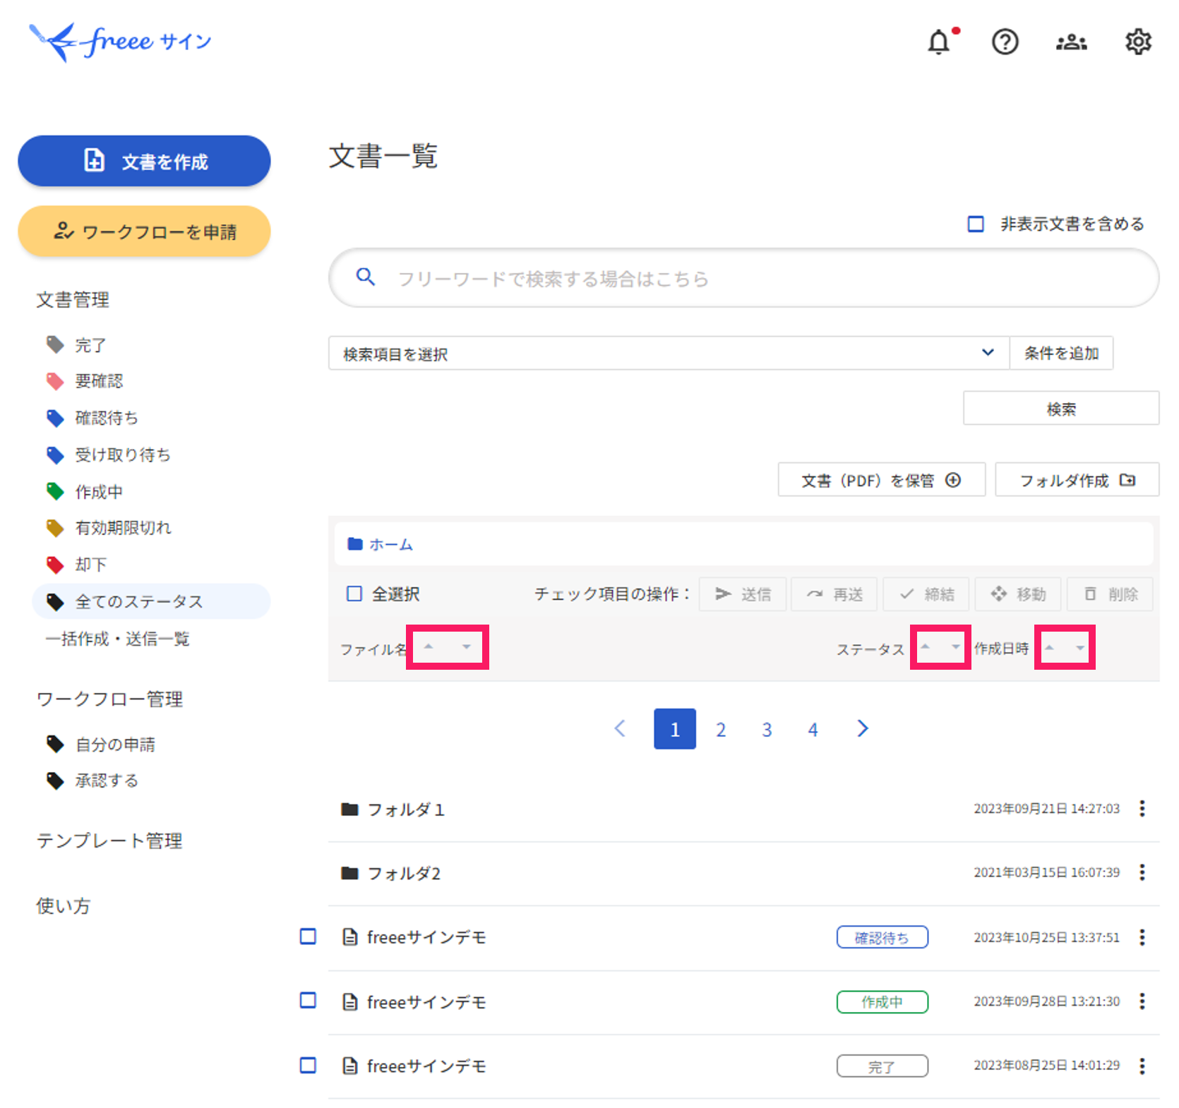Click the 締結 action button
This screenshot has height=1108, width=1179.
point(926,594)
